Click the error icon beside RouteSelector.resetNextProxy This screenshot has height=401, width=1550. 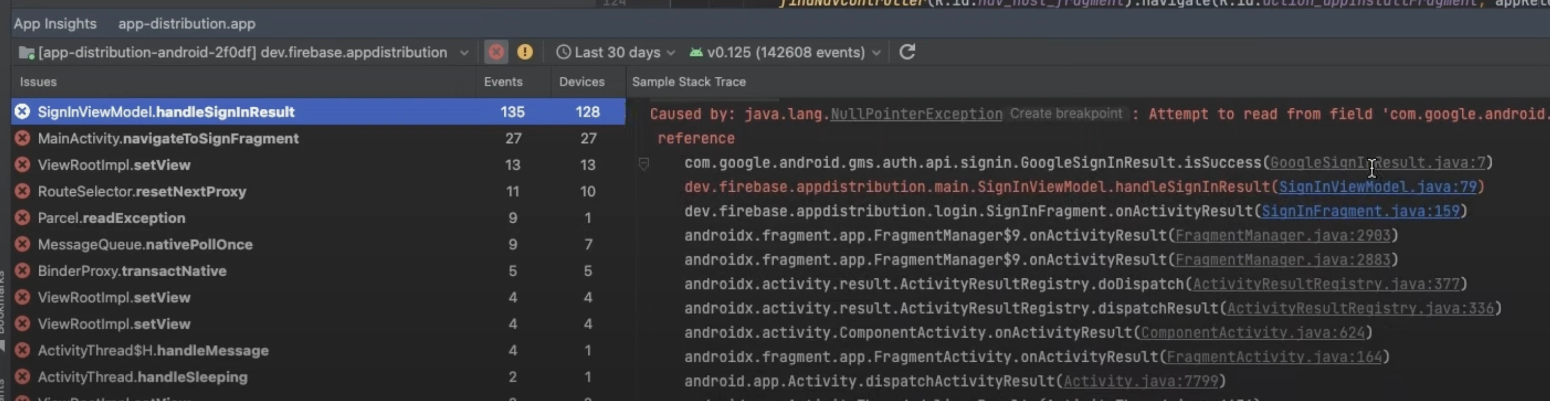click(22, 191)
